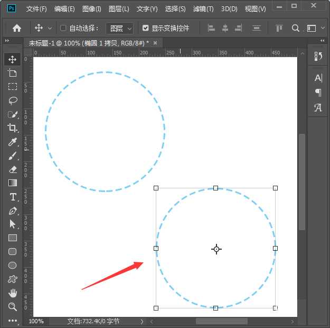Select the Ellipse shape tool

(x=13, y=265)
